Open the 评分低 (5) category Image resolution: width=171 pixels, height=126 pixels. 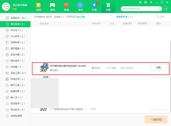pyautogui.click(x=15, y=30)
